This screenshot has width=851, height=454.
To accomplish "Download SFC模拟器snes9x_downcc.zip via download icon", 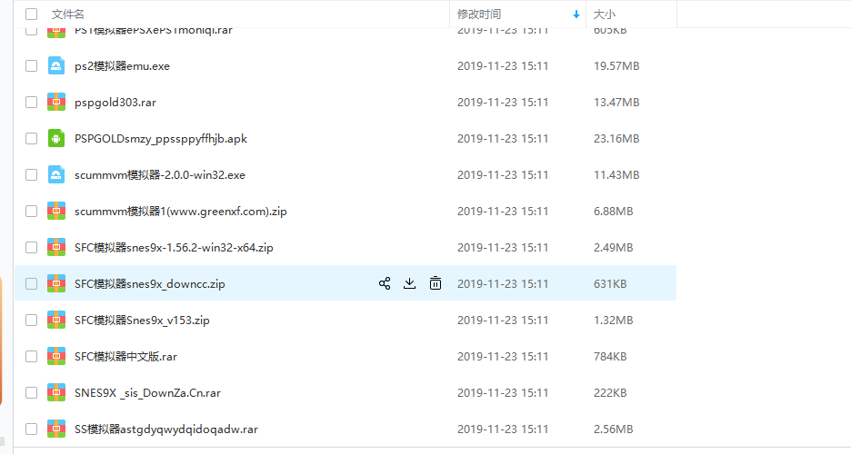I will click(410, 283).
